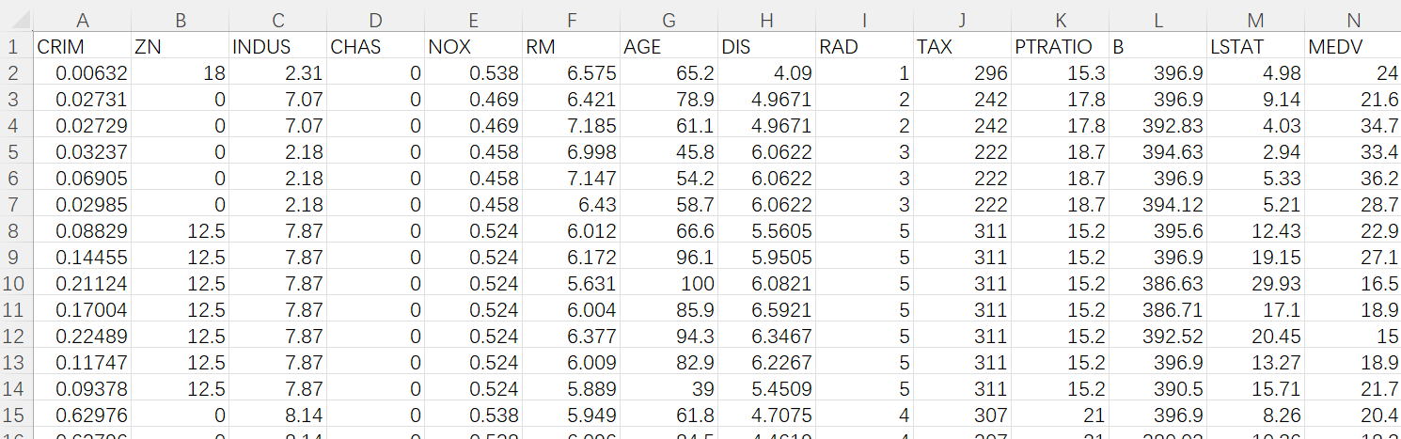Click row header 5
Screen dimensions: 1401x439
16,152
